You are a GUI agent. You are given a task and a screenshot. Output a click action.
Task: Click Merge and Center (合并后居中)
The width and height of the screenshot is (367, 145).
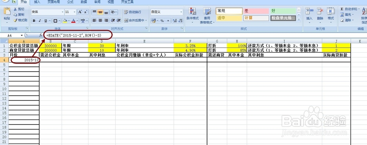click(x=134, y=20)
